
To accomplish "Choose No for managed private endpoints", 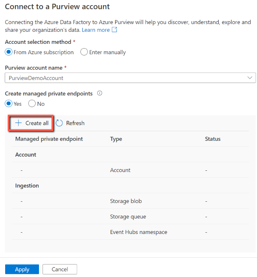I will [32, 104].
